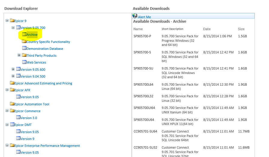269x157 pixels.
Task: Open the Alert Me link
Action: click(144, 17)
